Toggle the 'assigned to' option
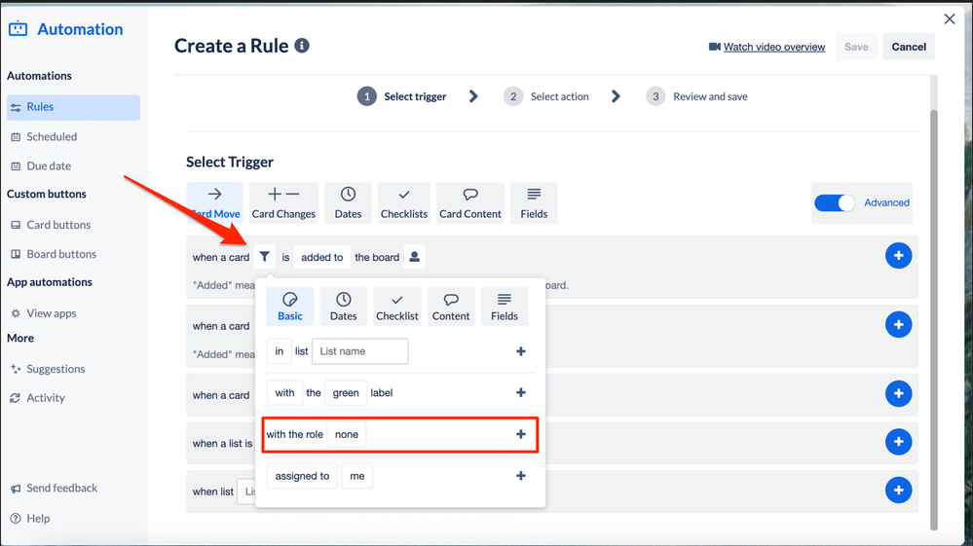Viewport: 973px width, 546px height. (302, 475)
